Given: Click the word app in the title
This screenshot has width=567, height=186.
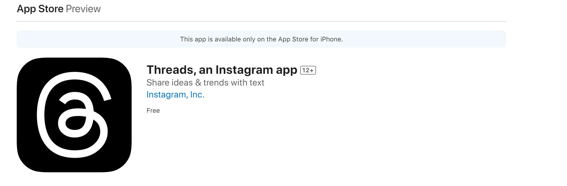Looking at the screenshot, I should pos(286,70).
